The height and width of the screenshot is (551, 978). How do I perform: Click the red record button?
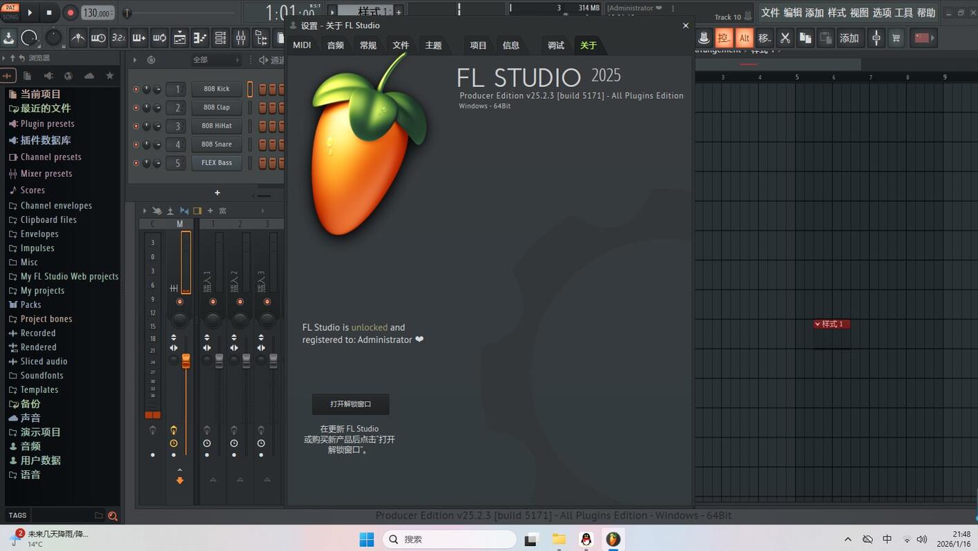click(70, 12)
